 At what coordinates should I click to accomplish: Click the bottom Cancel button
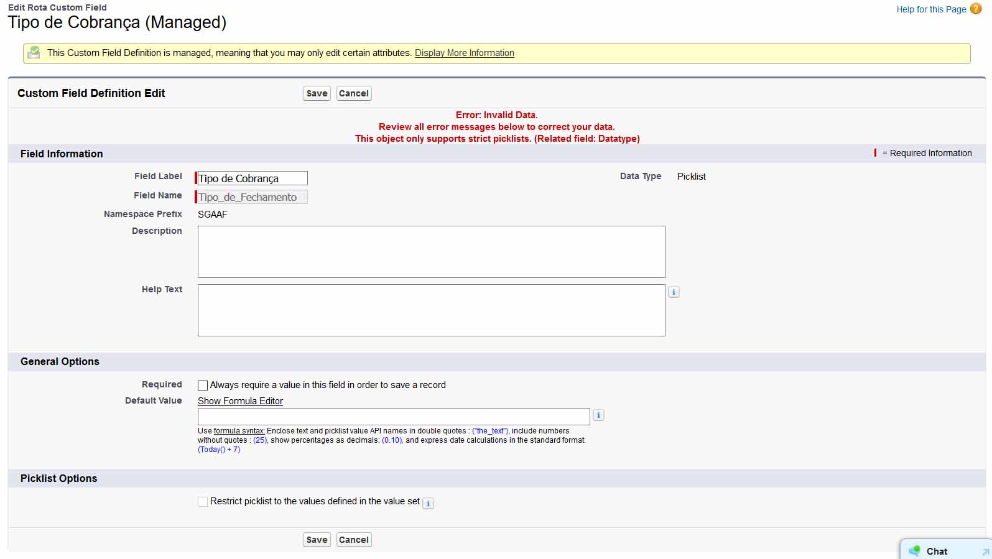(353, 540)
